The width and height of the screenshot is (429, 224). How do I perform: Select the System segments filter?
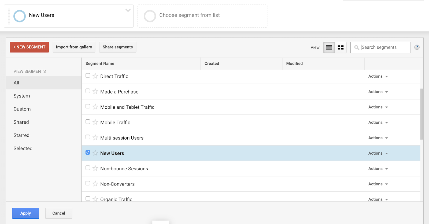(22, 96)
